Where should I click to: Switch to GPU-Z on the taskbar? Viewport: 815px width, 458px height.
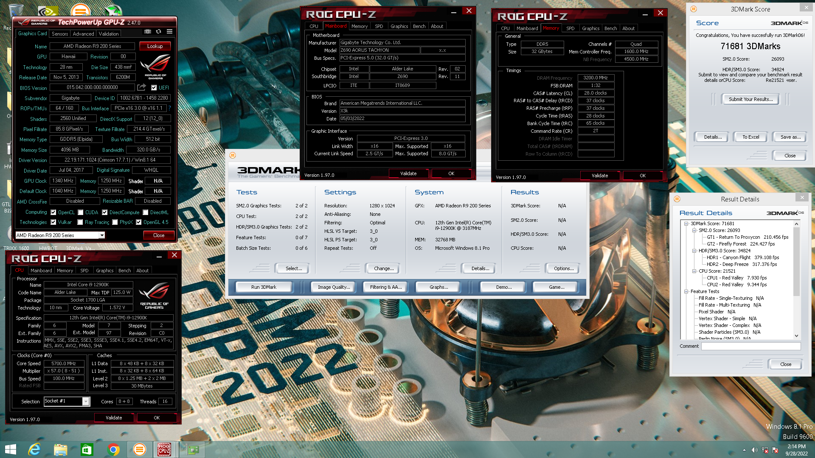[192, 450]
